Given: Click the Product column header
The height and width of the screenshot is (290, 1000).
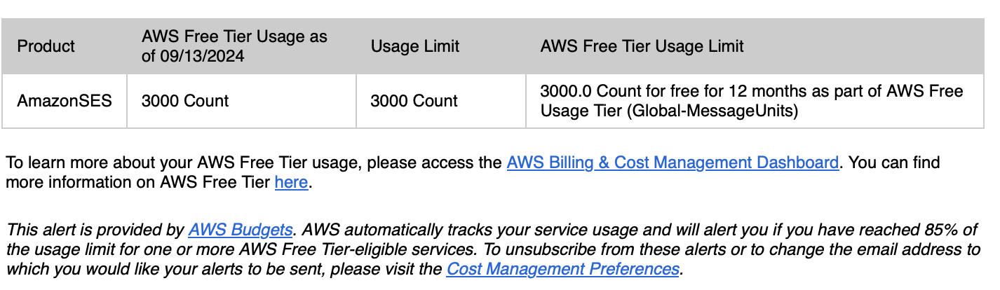Looking at the screenshot, I should coord(46,47).
